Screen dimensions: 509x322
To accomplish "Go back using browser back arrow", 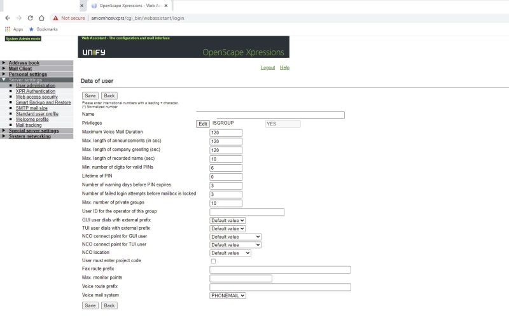I will 8,18.
